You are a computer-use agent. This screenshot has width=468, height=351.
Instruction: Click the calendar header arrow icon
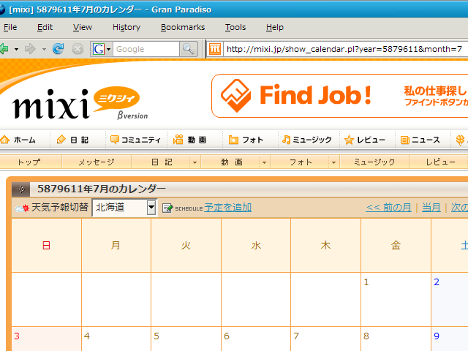point(20,189)
